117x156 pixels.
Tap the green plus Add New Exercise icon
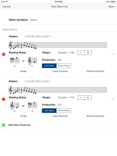coord(4,125)
